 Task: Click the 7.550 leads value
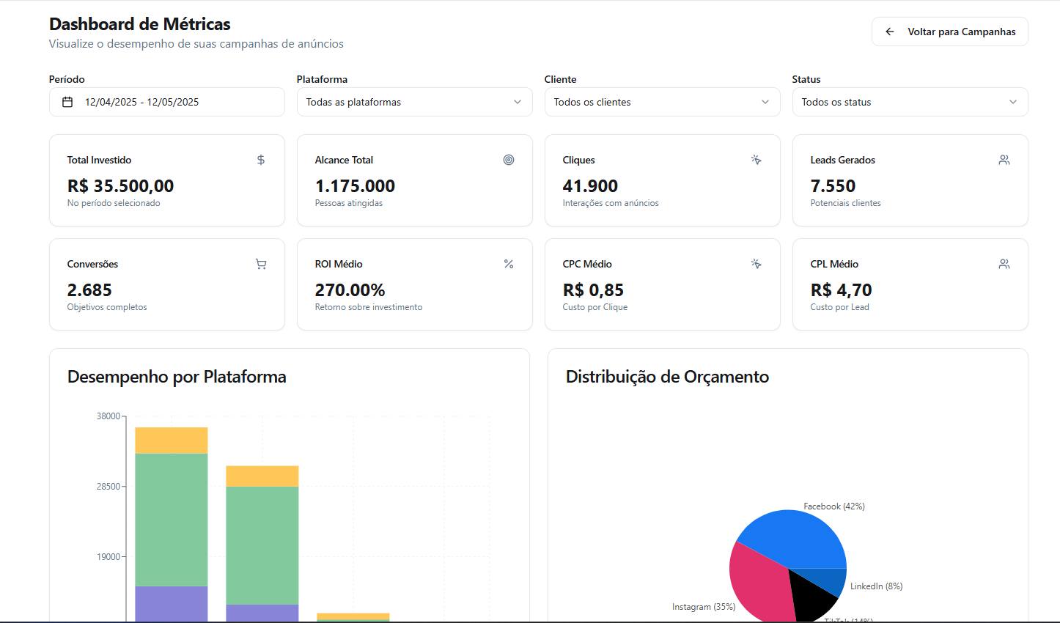833,186
